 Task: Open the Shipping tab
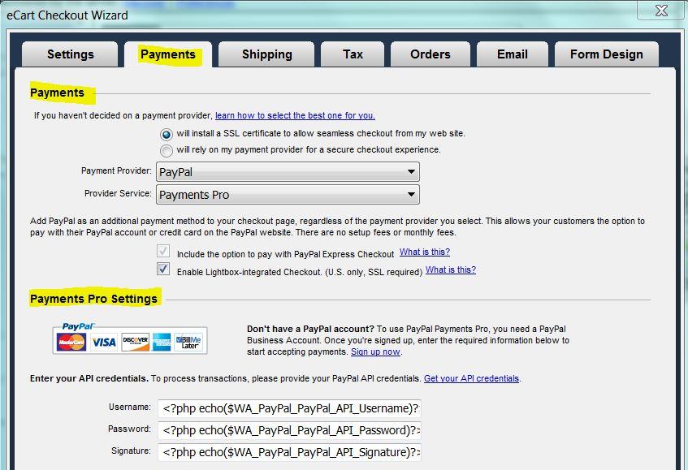click(x=266, y=54)
